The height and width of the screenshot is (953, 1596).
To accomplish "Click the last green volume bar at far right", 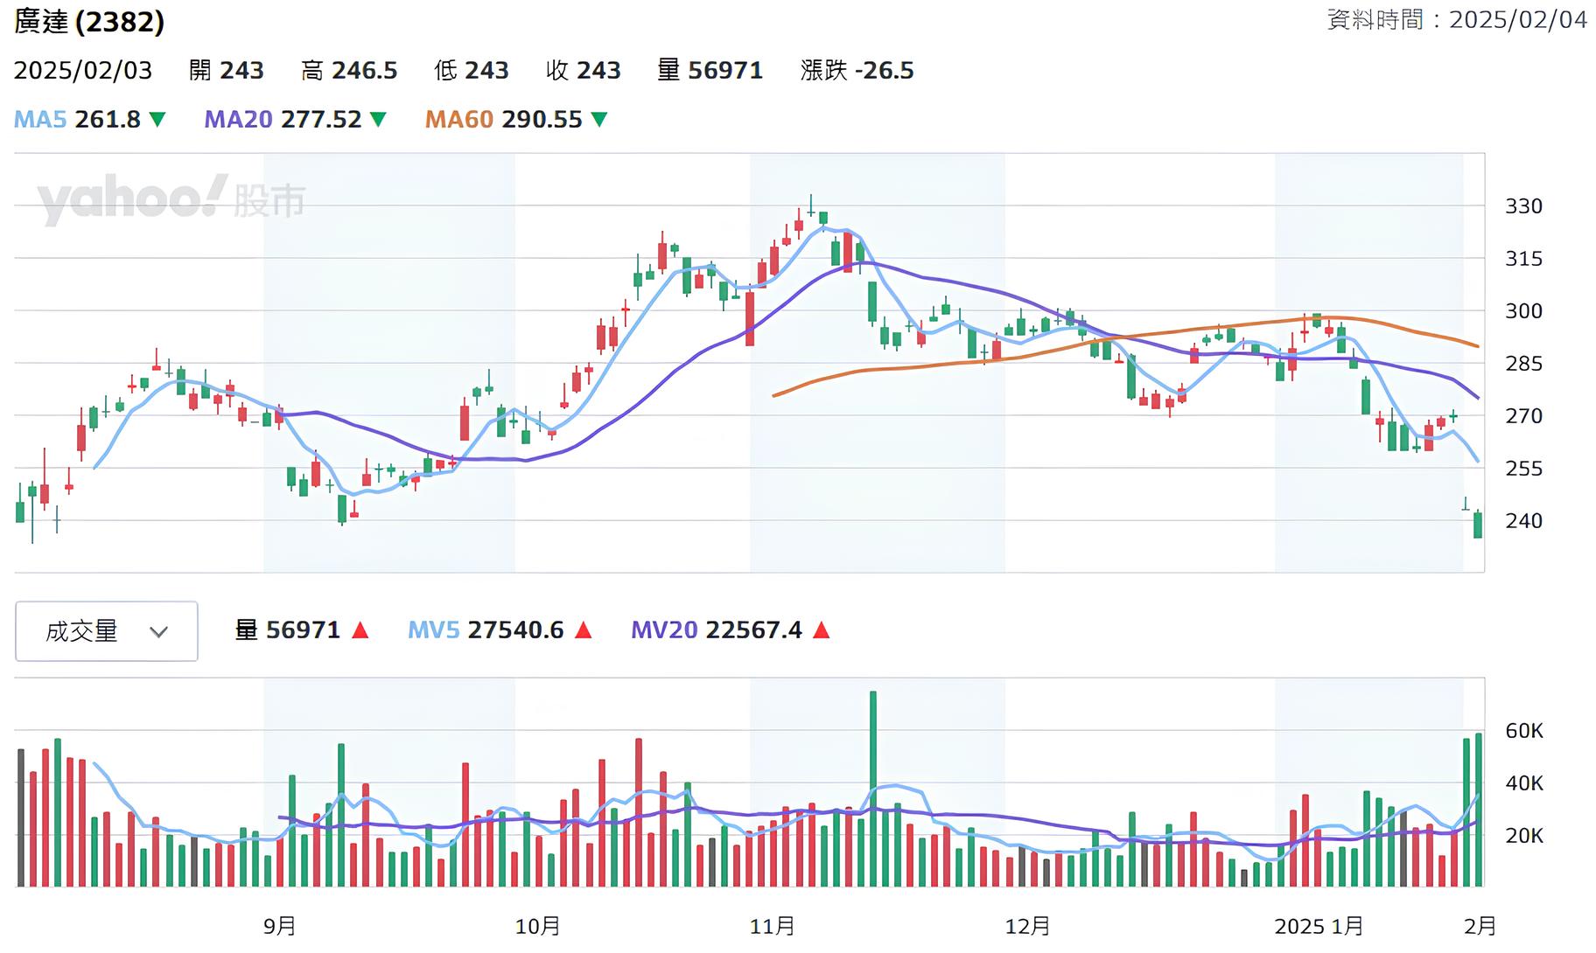I will pos(1479,810).
